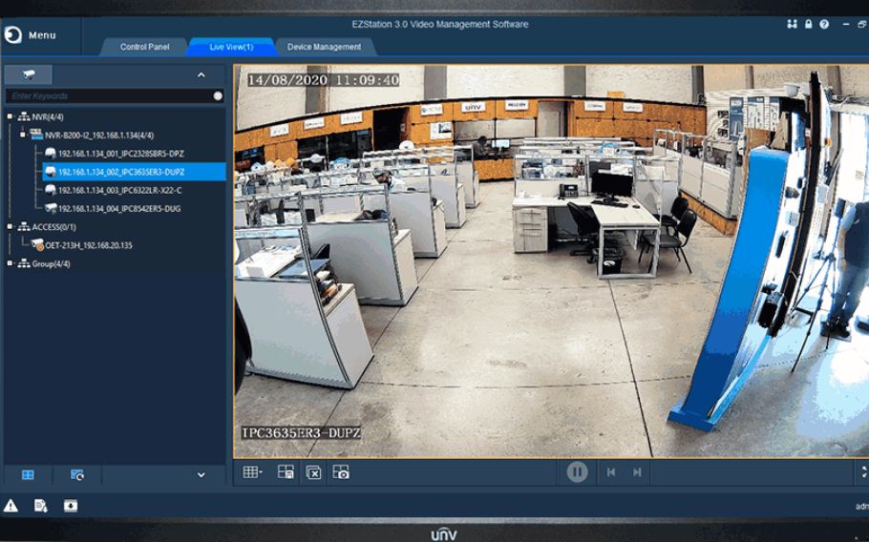Screen dimensions: 869x542
Task: Open the help question mark icon
Action: point(824,24)
